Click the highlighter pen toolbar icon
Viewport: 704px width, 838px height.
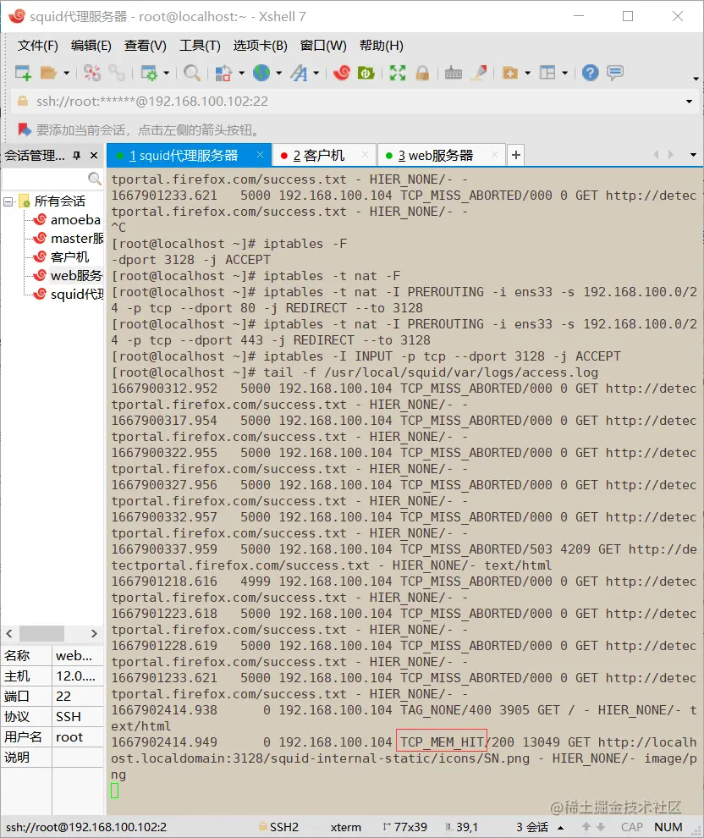pyautogui.click(x=479, y=73)
